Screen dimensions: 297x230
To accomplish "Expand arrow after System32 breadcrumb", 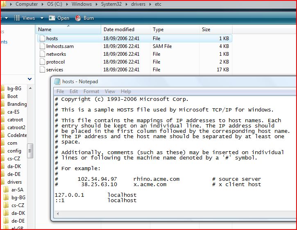I will point(126,4).
